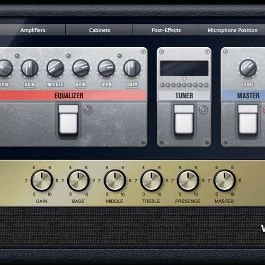The height and width of the screenshot is (265, 265).
Task: Click the amp MIDDLE knob
Action: coord(115,180)
